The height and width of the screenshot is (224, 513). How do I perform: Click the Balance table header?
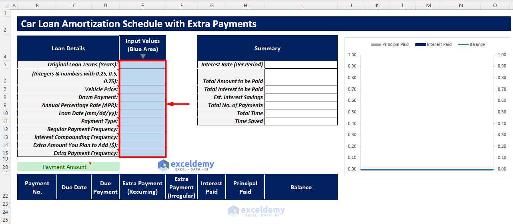tap(301, 187)
